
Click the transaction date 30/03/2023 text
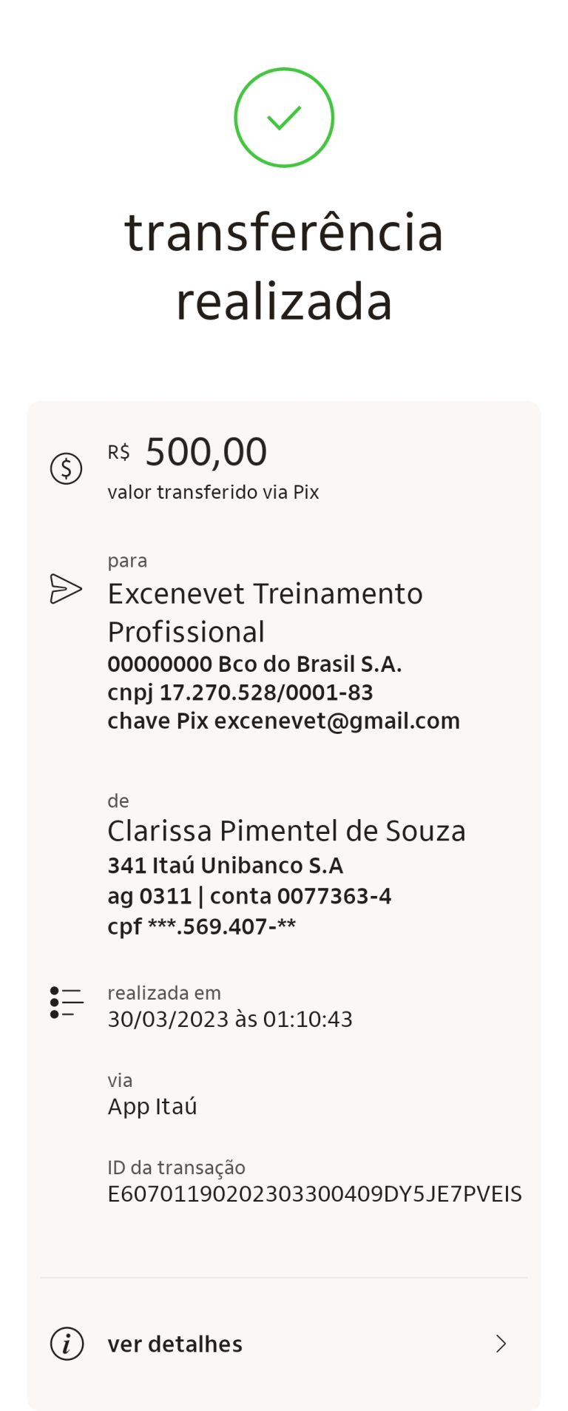point(230,1020)
